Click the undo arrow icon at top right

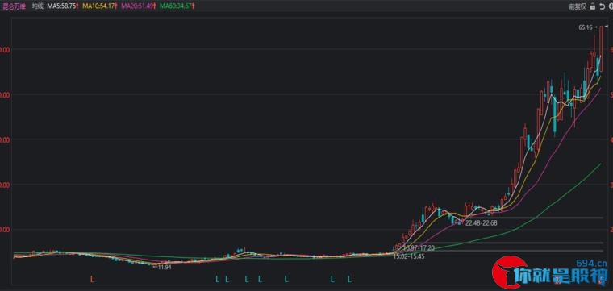click(602, 6)
